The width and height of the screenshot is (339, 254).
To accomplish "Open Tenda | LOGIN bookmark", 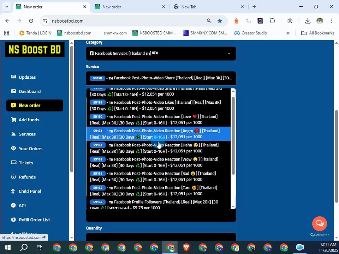I will coord(35,33).
